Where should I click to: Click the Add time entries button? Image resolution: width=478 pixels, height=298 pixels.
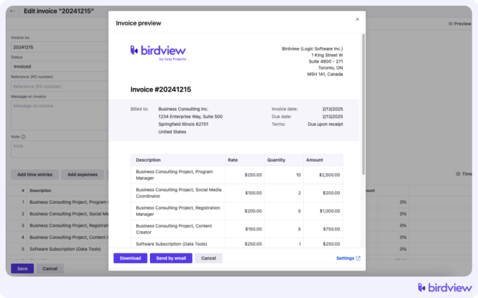35,175
